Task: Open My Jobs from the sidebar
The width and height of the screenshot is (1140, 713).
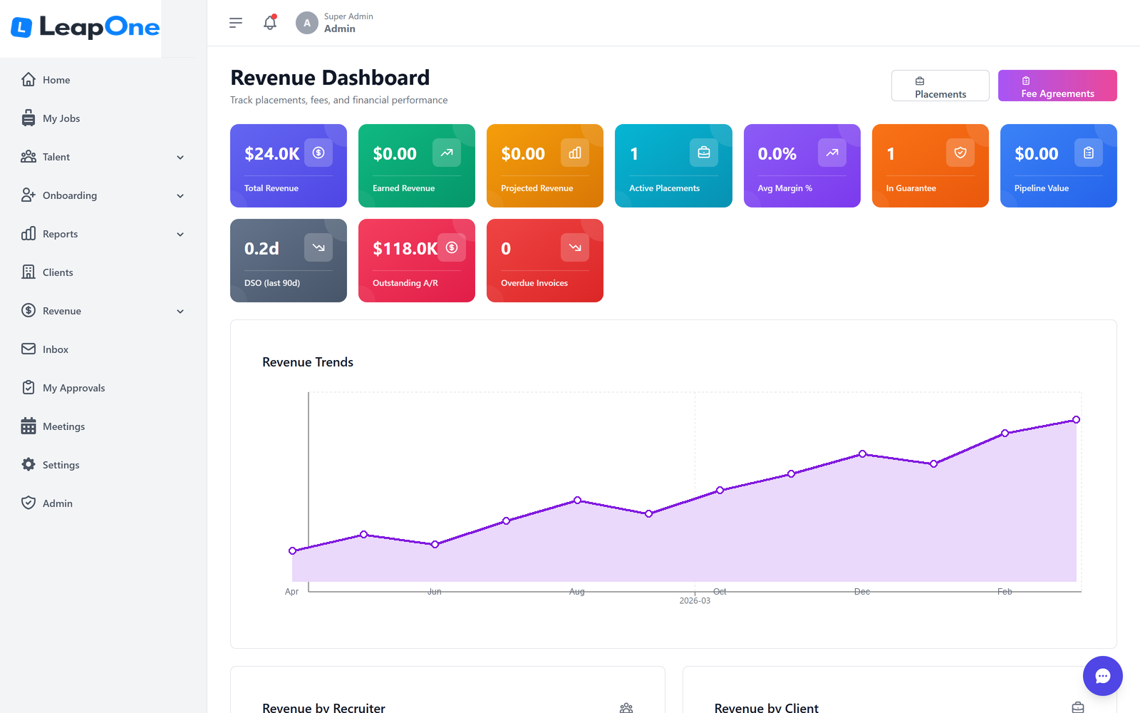Action: pyautogui.click(x=61, y=118)
